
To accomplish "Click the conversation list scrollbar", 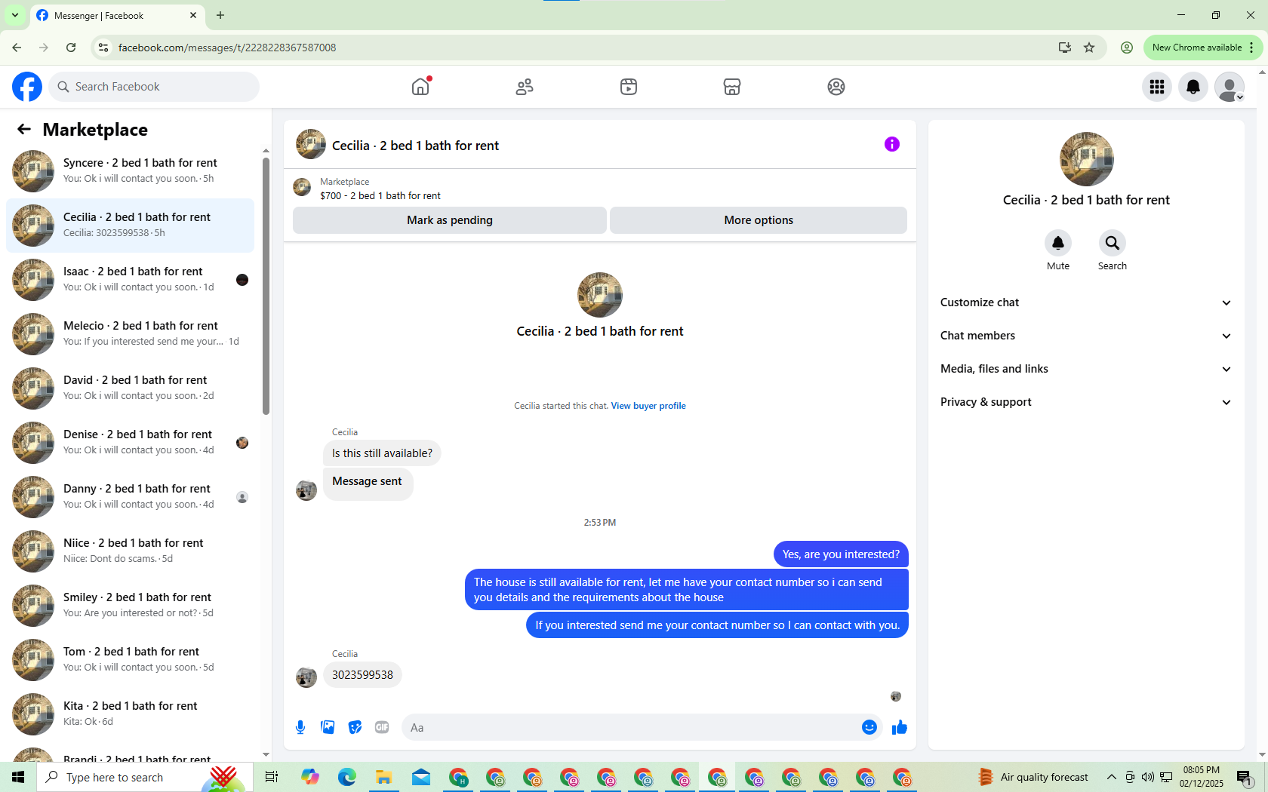I will click(x=266, y=287).
